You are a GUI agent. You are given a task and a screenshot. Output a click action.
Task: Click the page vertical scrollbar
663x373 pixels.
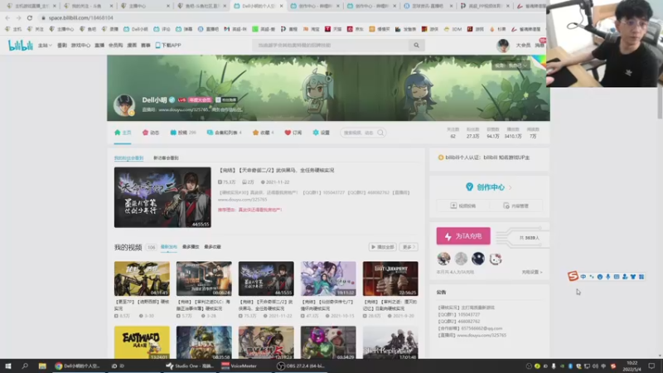click(660, 101)
